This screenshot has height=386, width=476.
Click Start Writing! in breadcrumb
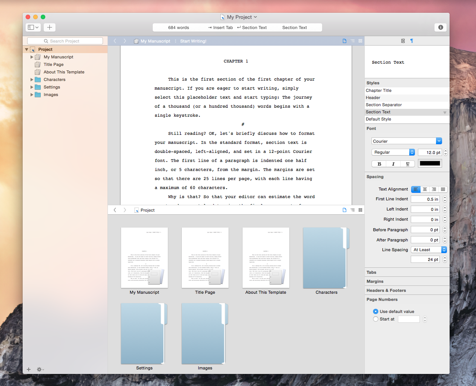coord(193,41)
